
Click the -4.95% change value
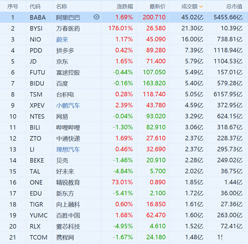click(x=123, y=226)
